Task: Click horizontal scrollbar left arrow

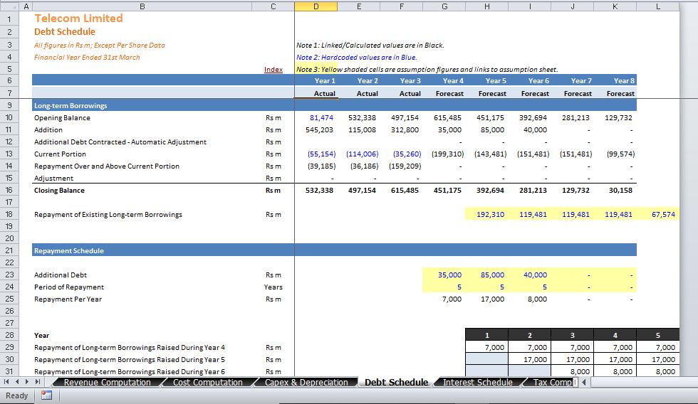Action: click(584, 382)
